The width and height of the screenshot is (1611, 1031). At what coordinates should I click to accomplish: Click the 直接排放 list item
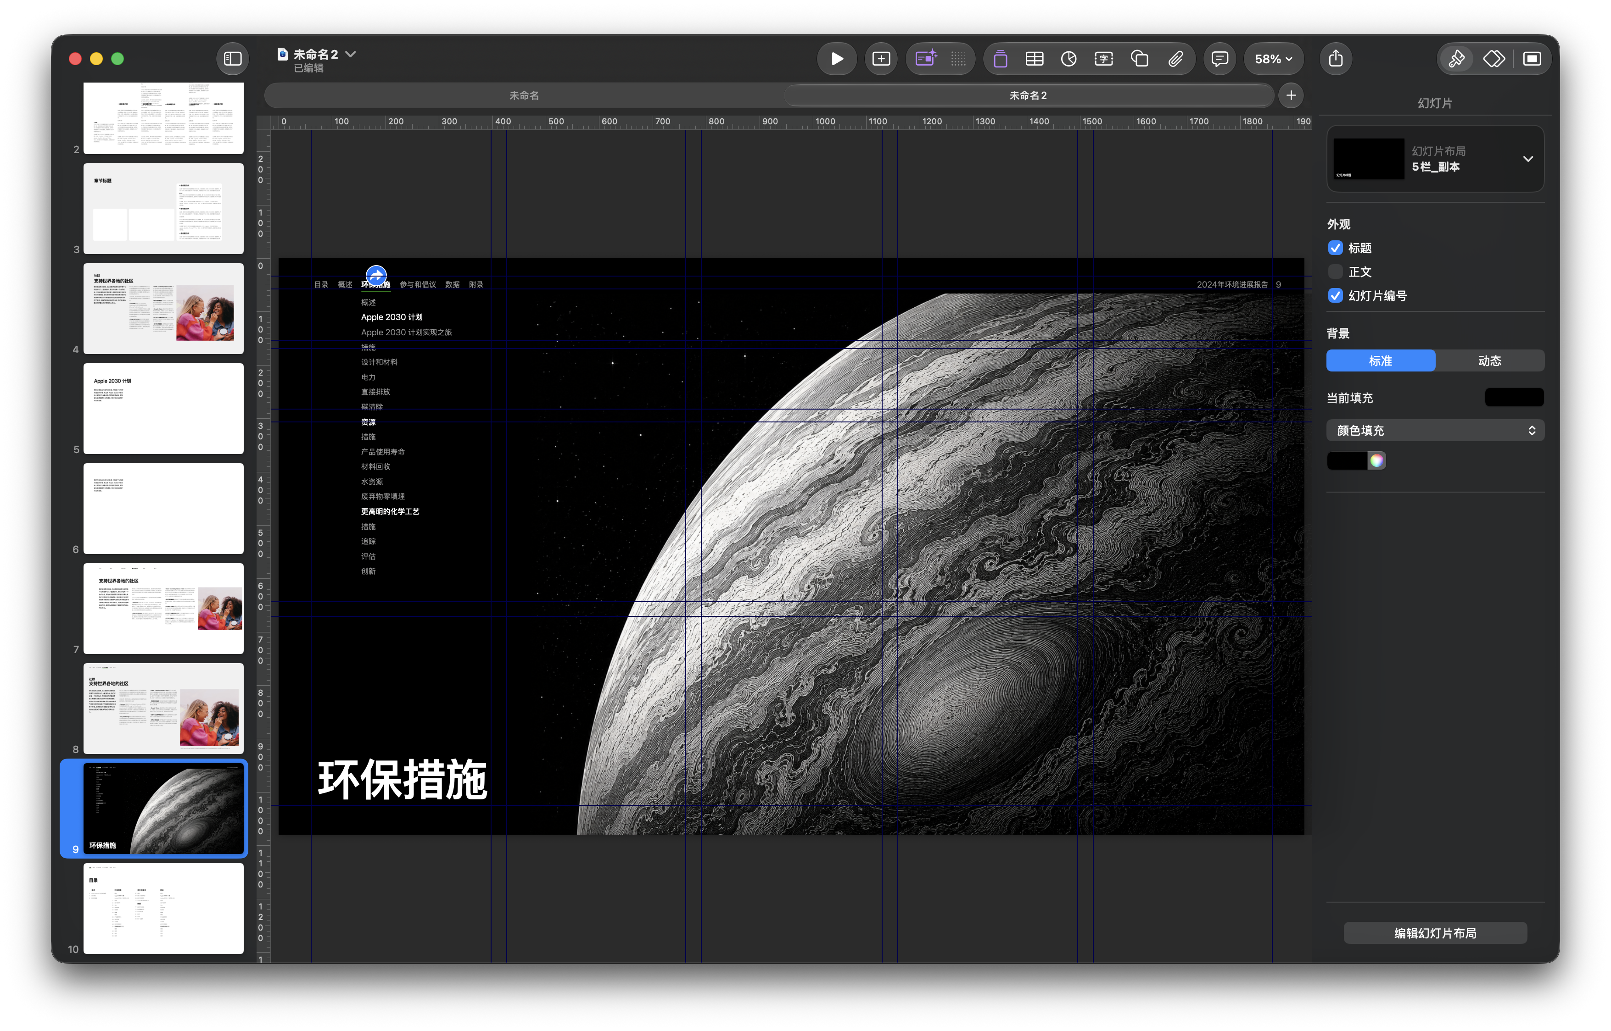click(x=376, y=392)
